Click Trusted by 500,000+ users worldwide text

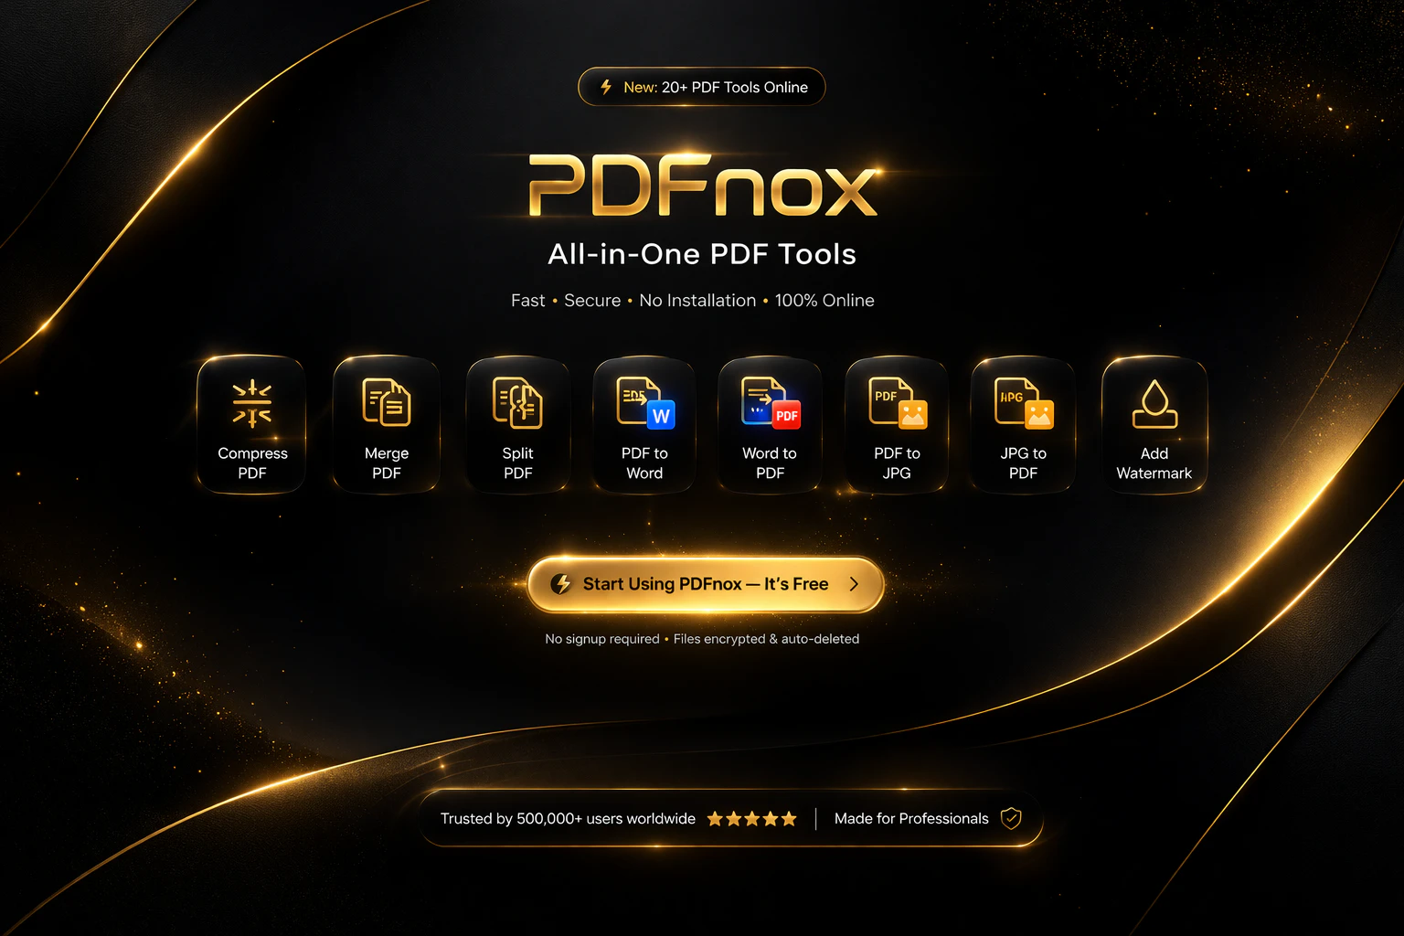pos(567,819)
